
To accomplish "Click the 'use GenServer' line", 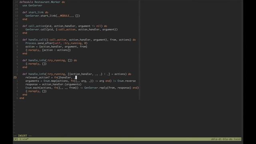I will coord(32,5).
